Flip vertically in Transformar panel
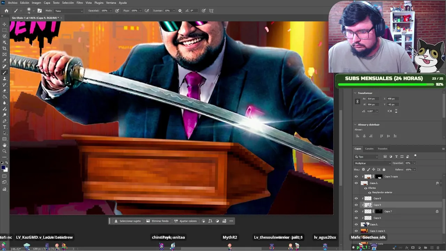 tap(396, 111)
